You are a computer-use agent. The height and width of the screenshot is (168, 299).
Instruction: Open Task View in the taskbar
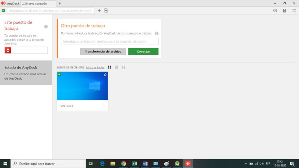pos(91,164)
